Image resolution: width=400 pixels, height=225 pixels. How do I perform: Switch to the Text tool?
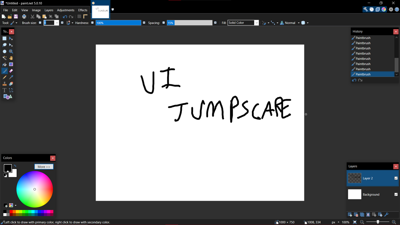click(4, 90)
